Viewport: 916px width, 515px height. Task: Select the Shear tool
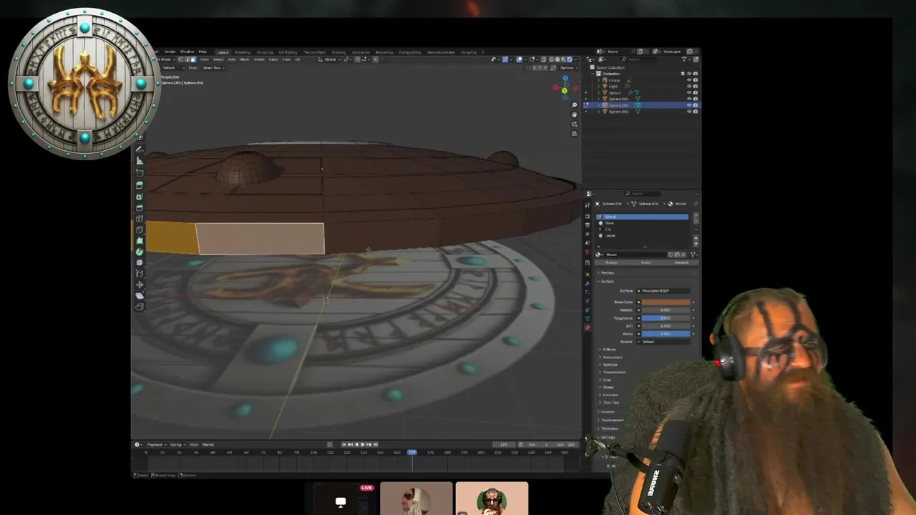140,296
